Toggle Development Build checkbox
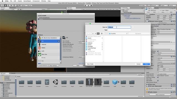Image resolution: width=177 pixels, height=99 pixels. (79, 46)
